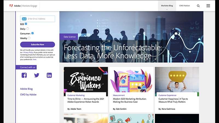Open the Marketo Blog tab
Image resolution: width=219 pixels, height=123 pixels.
tap(167, 6)
